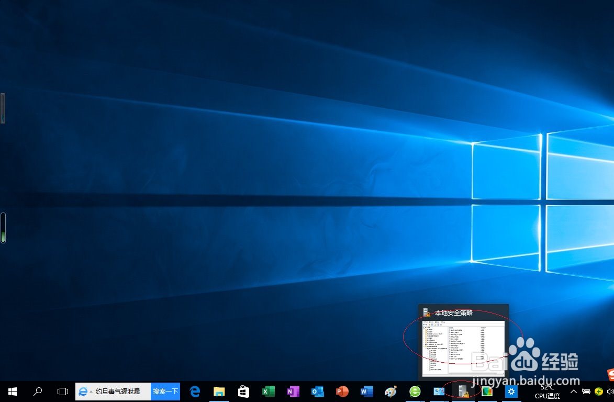The width and height of the screenshot is (614, 402).
Task: Click the Windows Start button
Action: (x=12, y=391)
